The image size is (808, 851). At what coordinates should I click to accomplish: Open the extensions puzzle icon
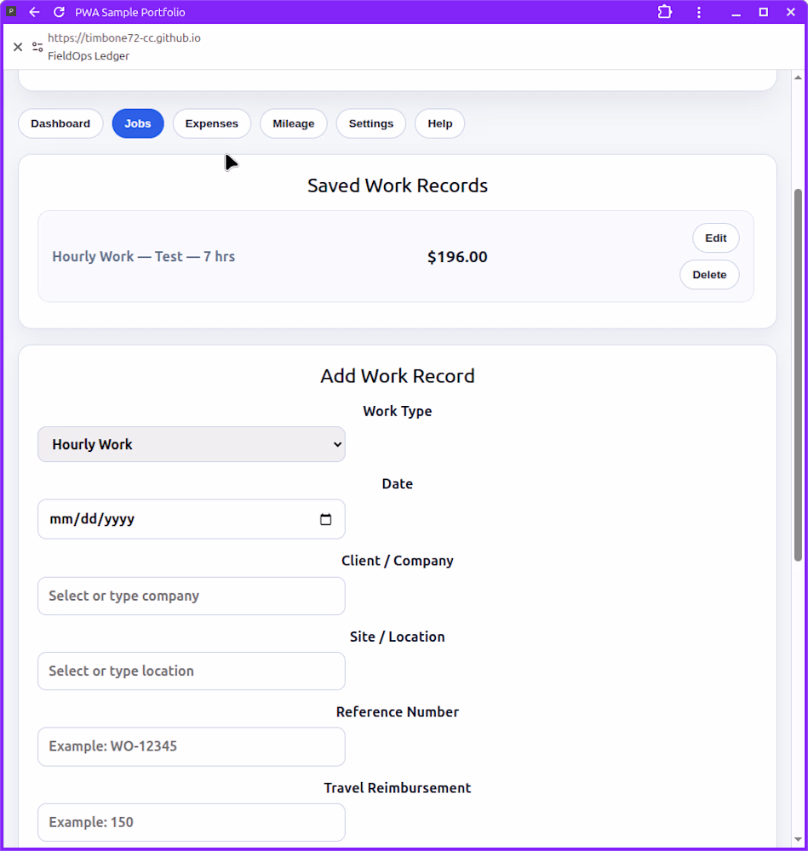point(665,12)
